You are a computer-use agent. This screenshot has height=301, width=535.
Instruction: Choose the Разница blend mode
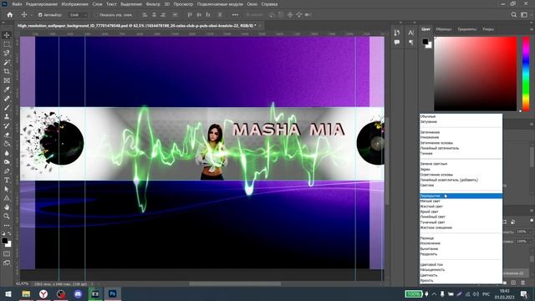461,237
